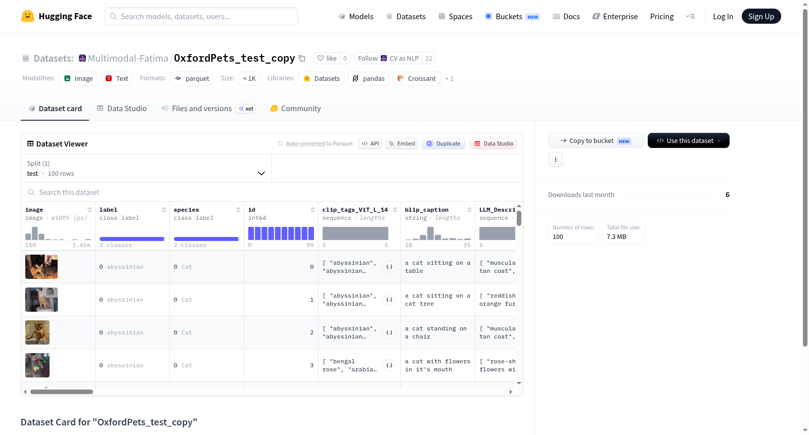Screen dimensions: 809x435
Task: Expand JSON braces icon in row 0
Action: coord(389,267)
